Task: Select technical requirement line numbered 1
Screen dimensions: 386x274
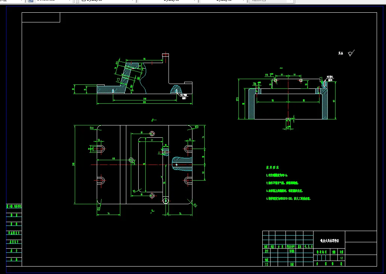Action: [x=277, y=175]
